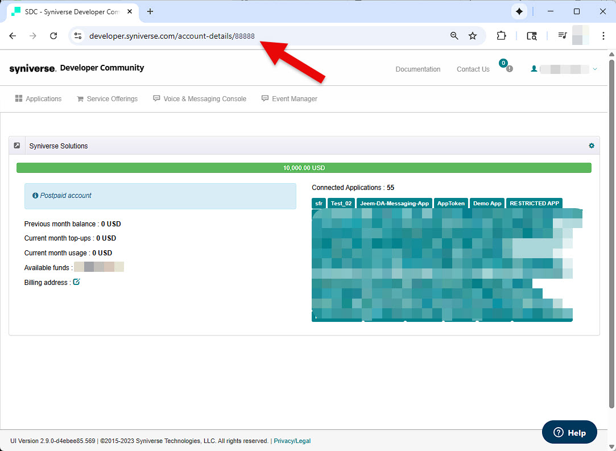Image resolution: width=616 pixels, height=451 pixels.
Task: Go to Service Offerings
Action: pyautogui.click(x=107, y=99)
